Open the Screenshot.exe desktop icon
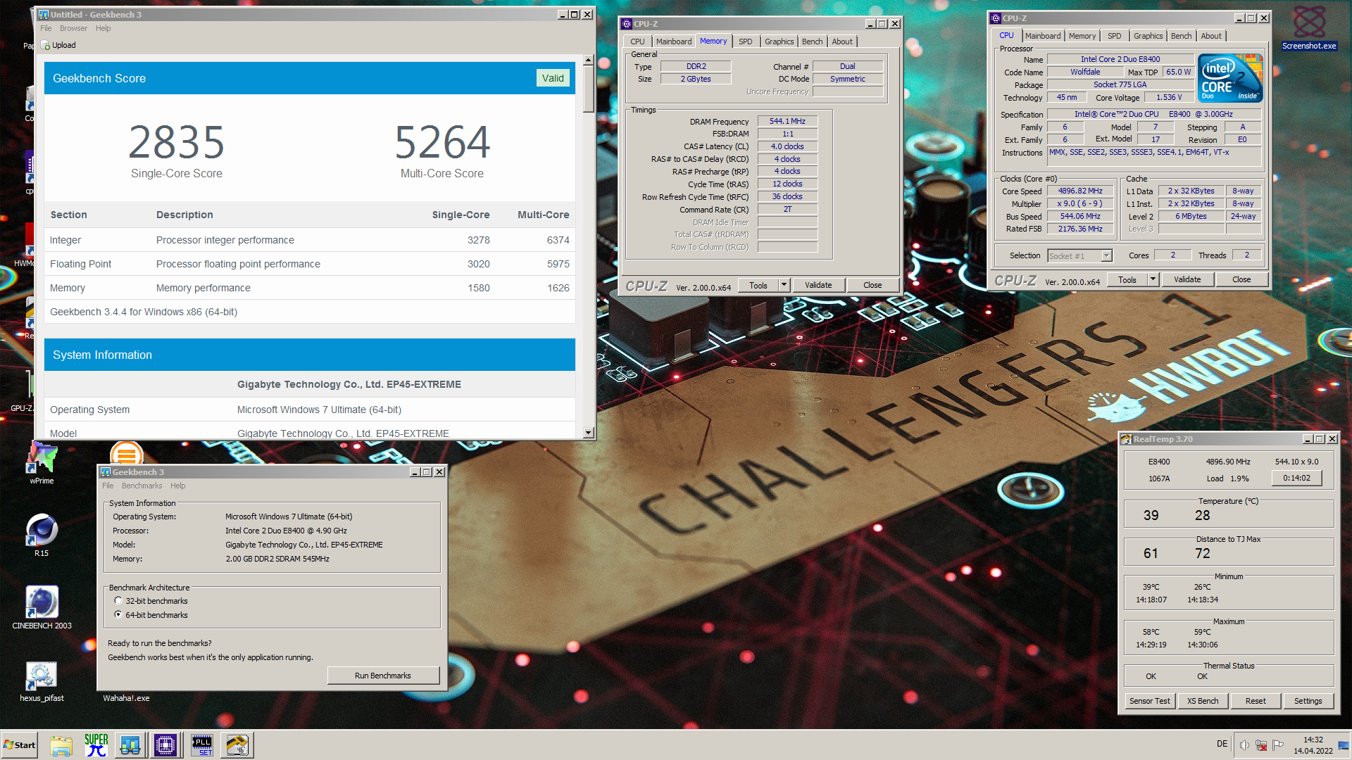1352x760 pixels. pyautogui.click(x=1309, y=27)
